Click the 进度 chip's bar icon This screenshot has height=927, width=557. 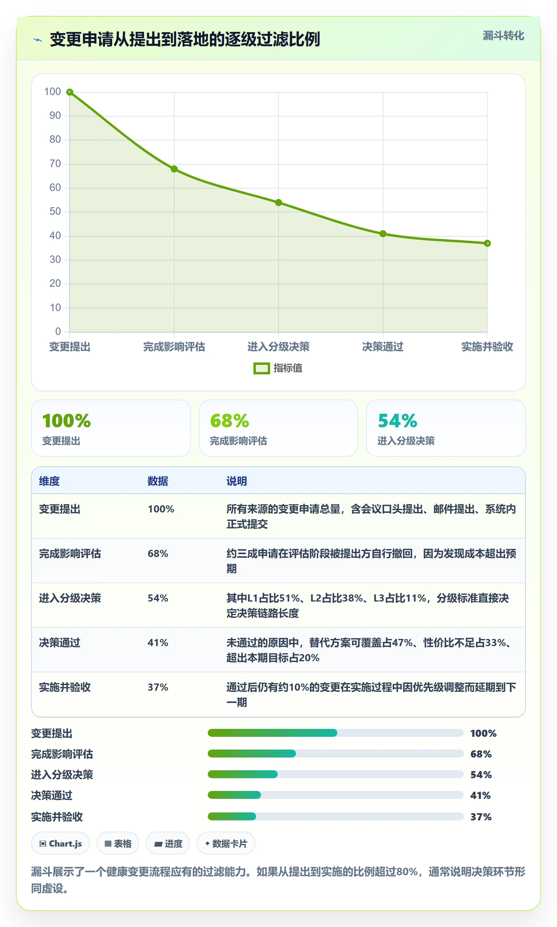pos(158,844)
